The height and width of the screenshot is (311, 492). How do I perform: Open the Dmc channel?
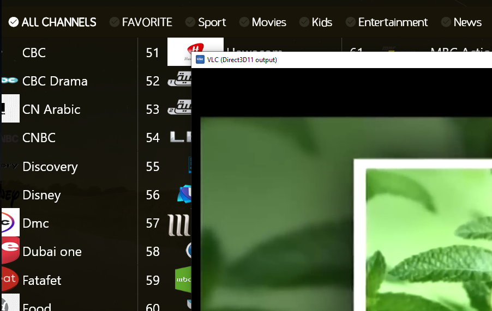pos(36,223)
